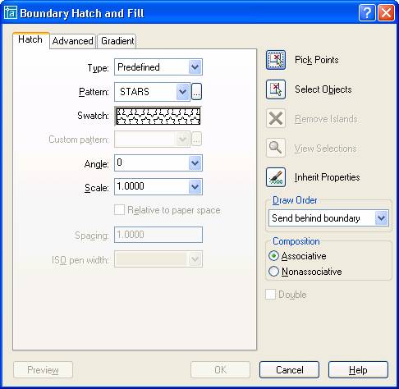
Task: Switch to the Advanced tab
Action: pos(72,41)
